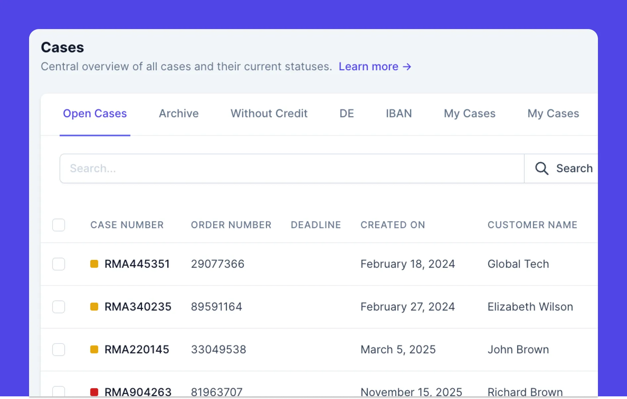Tick the checkbox for case RMA220145

point(58,349)
